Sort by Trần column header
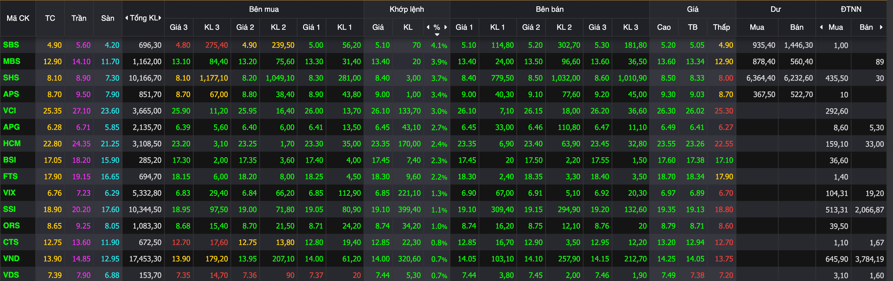 pos(79,18)
